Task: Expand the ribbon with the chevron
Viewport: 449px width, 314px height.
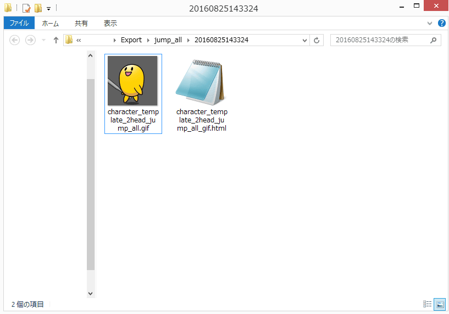Action: (x=430, y=24)
